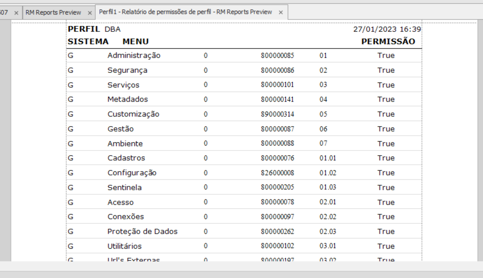Screen dimensions: 483x278
Task: Select the Proteção de Dados menu entry
Action: (x=143, y=232)
